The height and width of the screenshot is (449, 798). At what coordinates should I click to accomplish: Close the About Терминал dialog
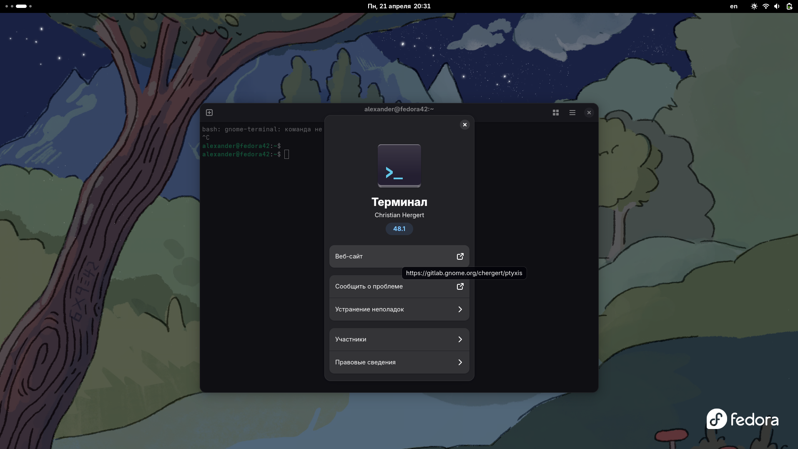[x=465, y=125]
